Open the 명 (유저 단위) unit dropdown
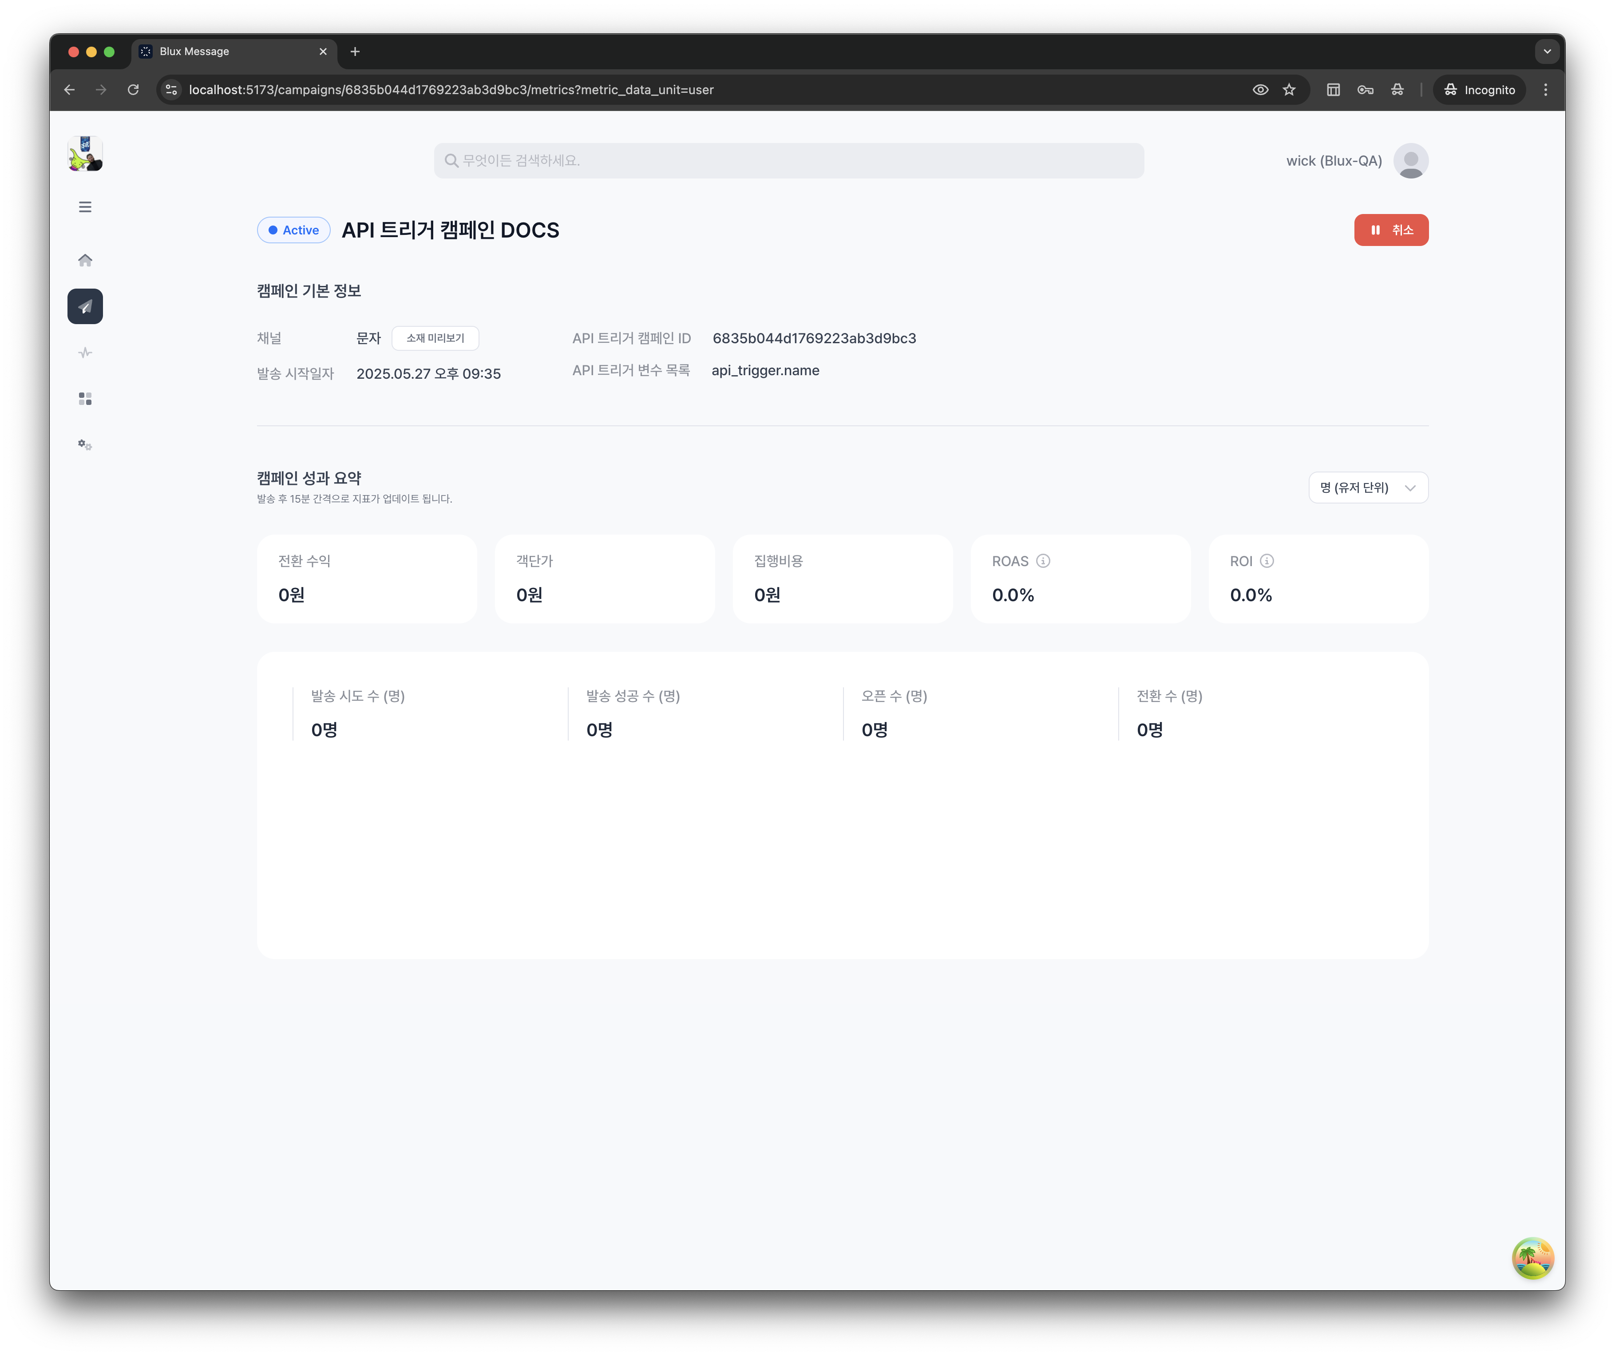The width and height of the screenshot is (1615, 1356). point(1368,488)
